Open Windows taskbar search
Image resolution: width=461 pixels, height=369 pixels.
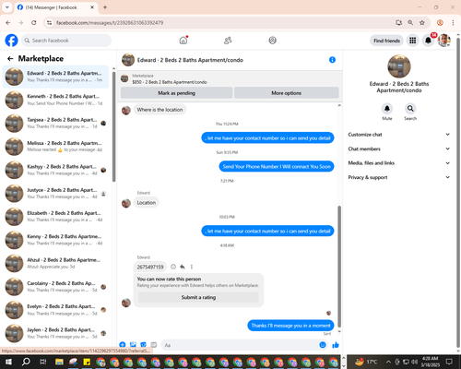(26, 362)
